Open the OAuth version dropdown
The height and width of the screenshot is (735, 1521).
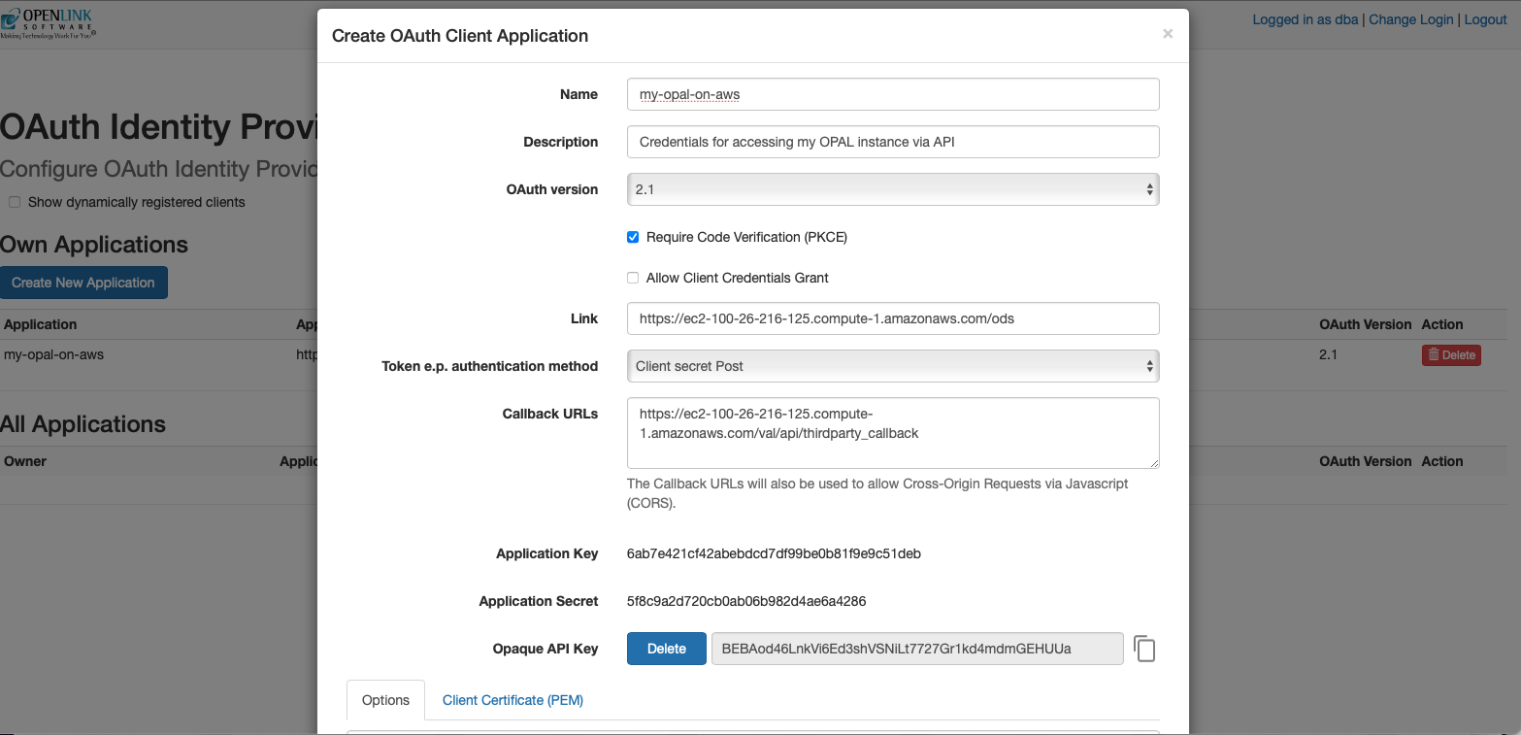pos(893,189)
